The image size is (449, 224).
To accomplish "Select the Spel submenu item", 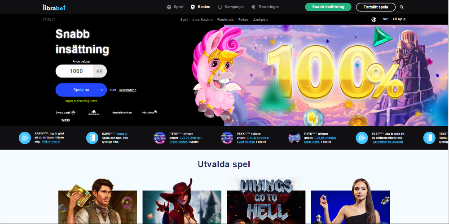I will pyautogui.click(x=184, y=20).
